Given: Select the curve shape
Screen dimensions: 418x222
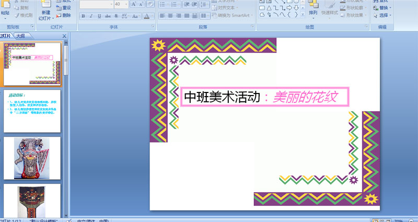Looking at the screenshot, I should pos(283,15).
